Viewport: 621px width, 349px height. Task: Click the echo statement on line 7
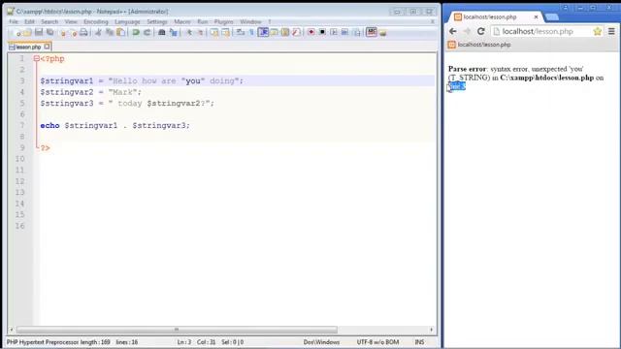pyautogui.click(x=115, y=125)
